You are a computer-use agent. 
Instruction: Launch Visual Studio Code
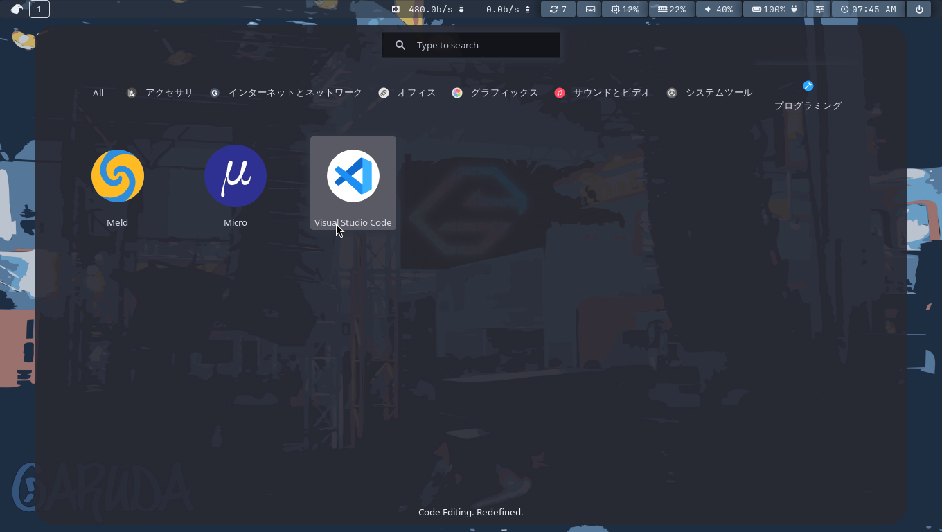tap(353, 184)
